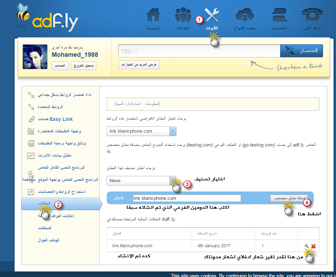Go to the home (الرئيسية) house icon

pos(153,15)
